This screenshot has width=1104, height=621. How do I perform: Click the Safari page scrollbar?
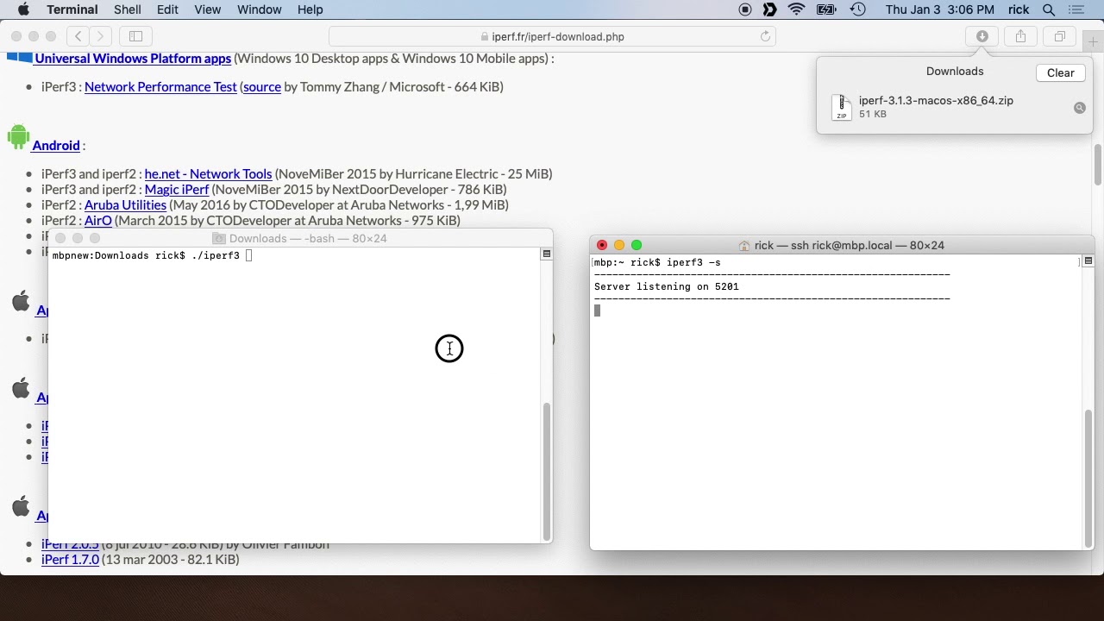[x=1098, y=164]
